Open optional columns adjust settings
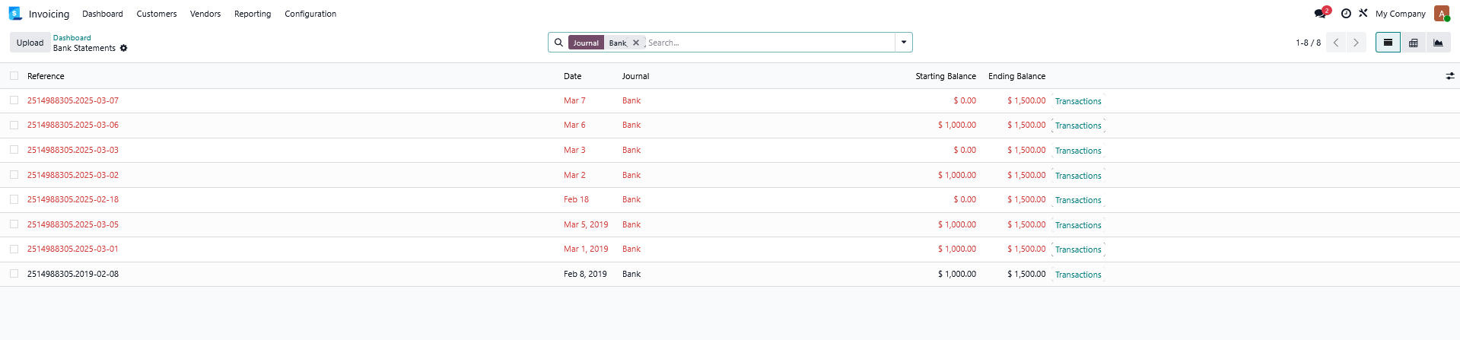The image size is (1460, 340). point(1449,76)
